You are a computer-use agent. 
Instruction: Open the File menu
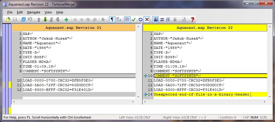[10, 12]
